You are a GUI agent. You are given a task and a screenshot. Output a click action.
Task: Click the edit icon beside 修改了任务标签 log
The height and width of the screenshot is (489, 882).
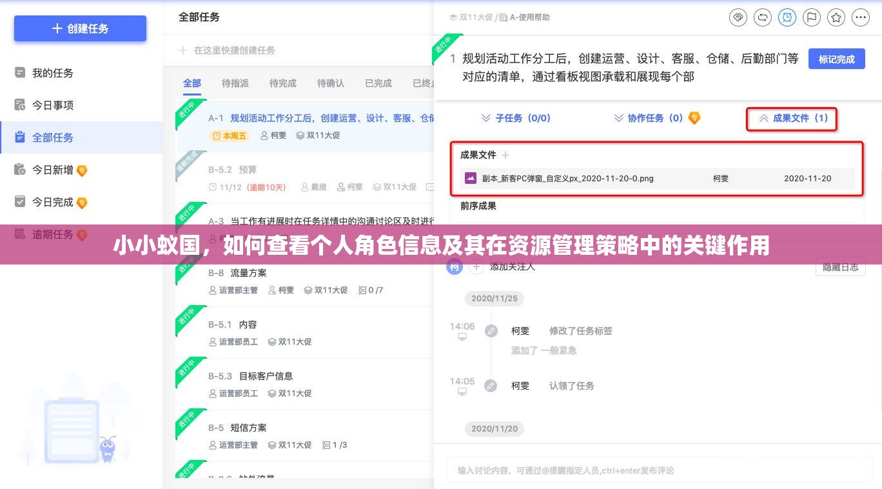(x=491, y=331)
